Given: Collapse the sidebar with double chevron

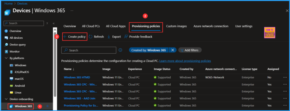Looking at the screenshot, I should 54,23.
